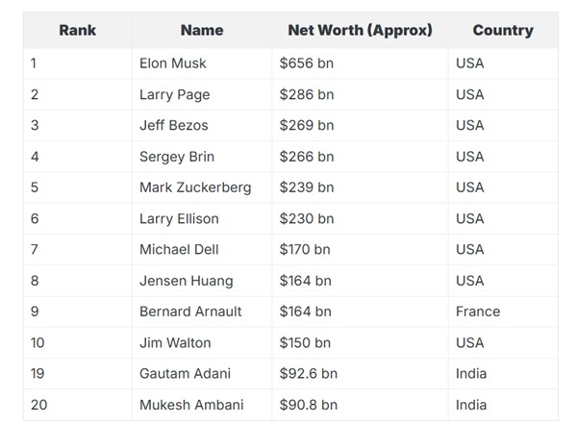Click the $150 bn net worth cell
577x424 pixels.
click(x=305, y=342)
